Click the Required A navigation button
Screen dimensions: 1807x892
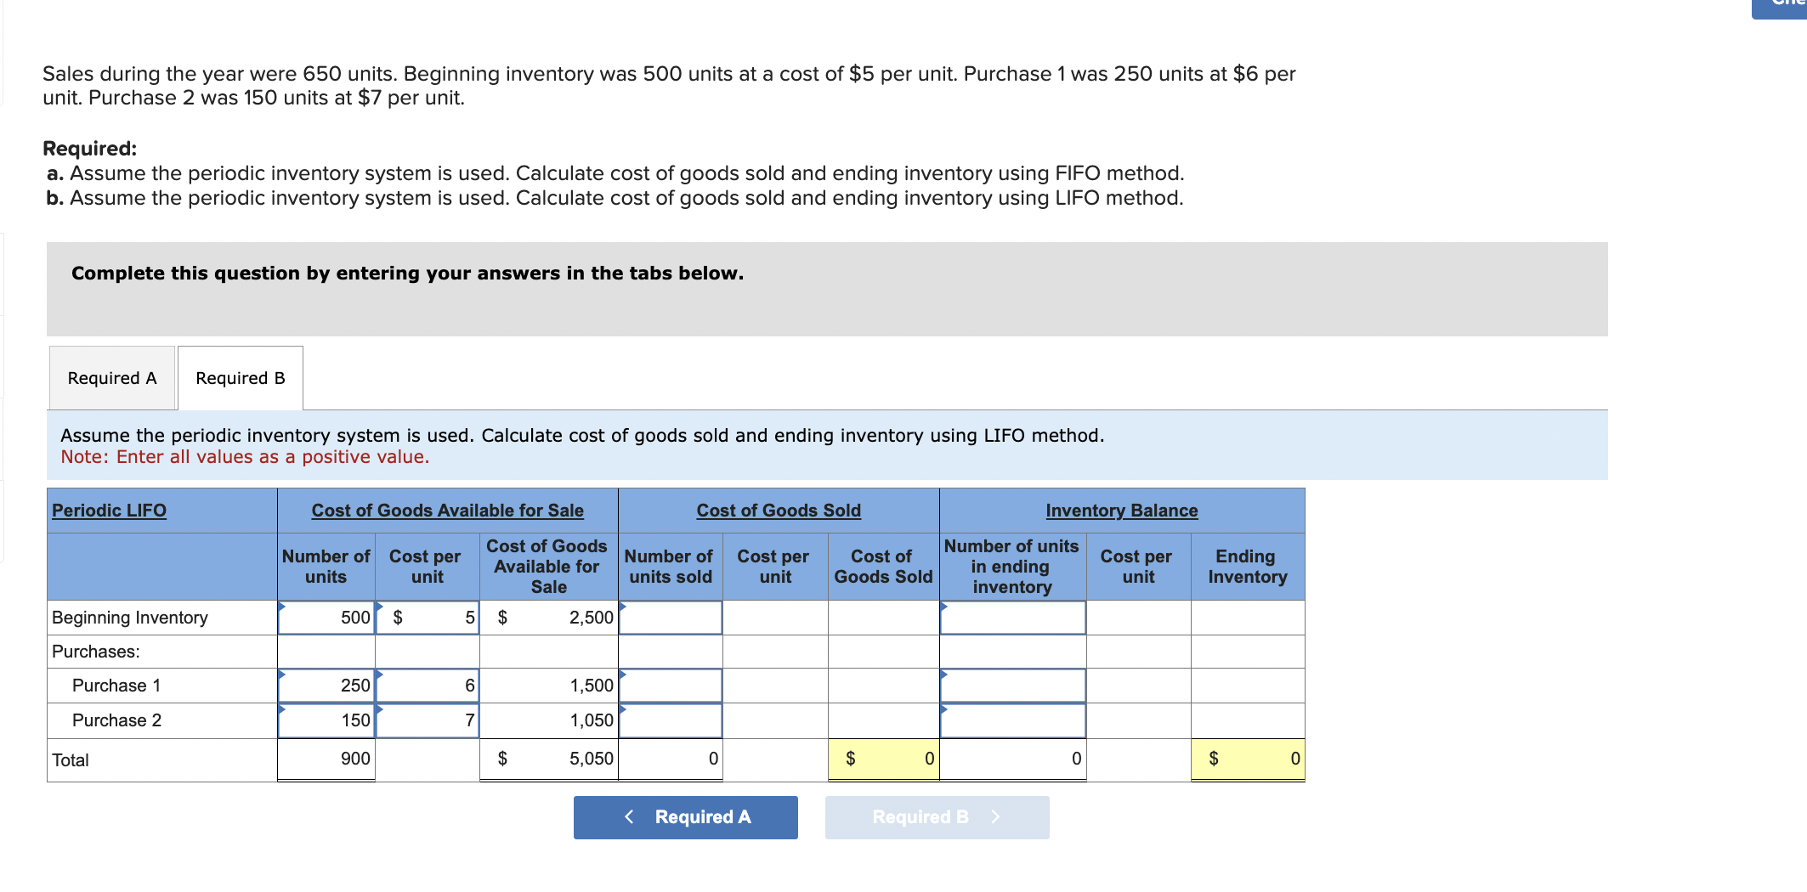pyautogui.click(x=685, y=816)
